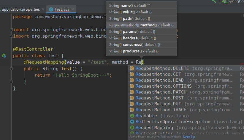Collapse the import statements fold marker

click(x=11, y=30)
